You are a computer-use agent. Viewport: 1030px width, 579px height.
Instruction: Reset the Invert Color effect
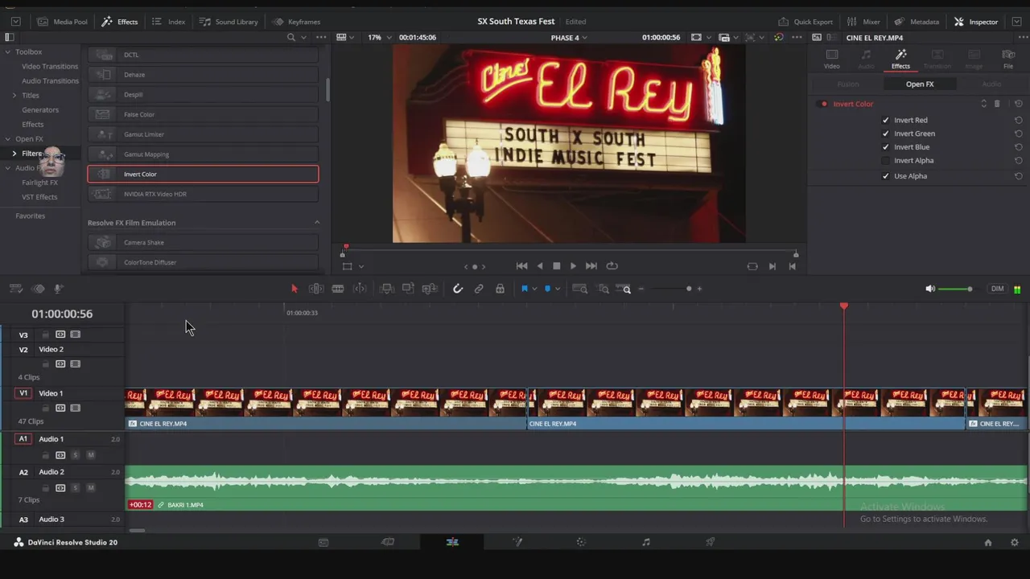[1018, 104]
